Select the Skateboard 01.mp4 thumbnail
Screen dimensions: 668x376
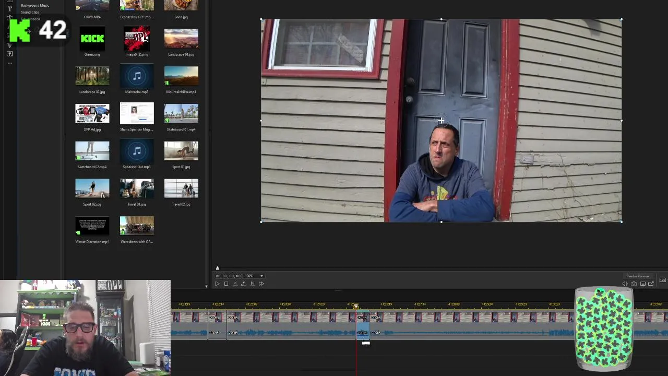pyautogui.click(x=181, y=113)
